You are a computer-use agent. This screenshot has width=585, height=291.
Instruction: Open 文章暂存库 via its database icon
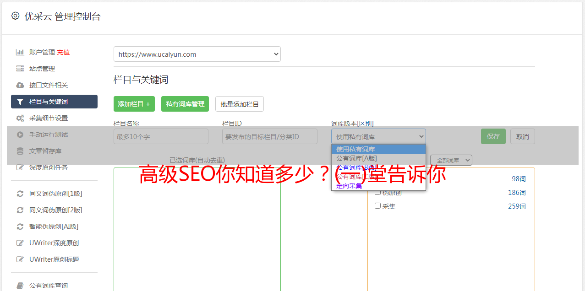click(x=20, y=151)
